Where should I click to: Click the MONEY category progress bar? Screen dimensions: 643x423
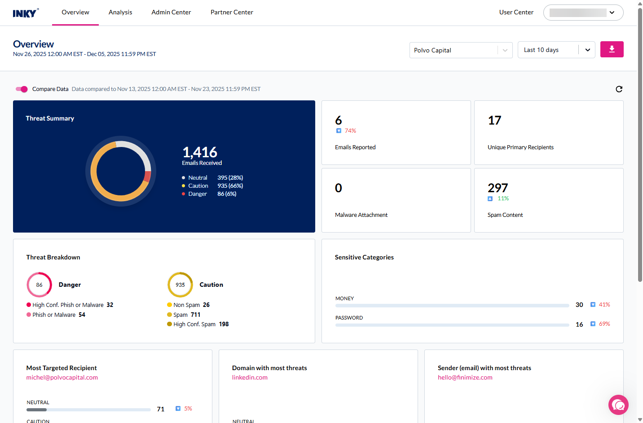point(452,306)
